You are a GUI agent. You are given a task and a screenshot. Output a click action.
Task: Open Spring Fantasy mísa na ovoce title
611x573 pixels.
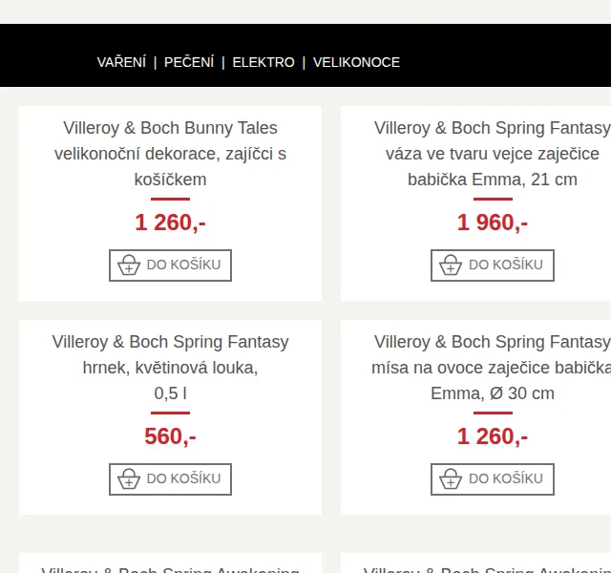[x=492, y=368]
